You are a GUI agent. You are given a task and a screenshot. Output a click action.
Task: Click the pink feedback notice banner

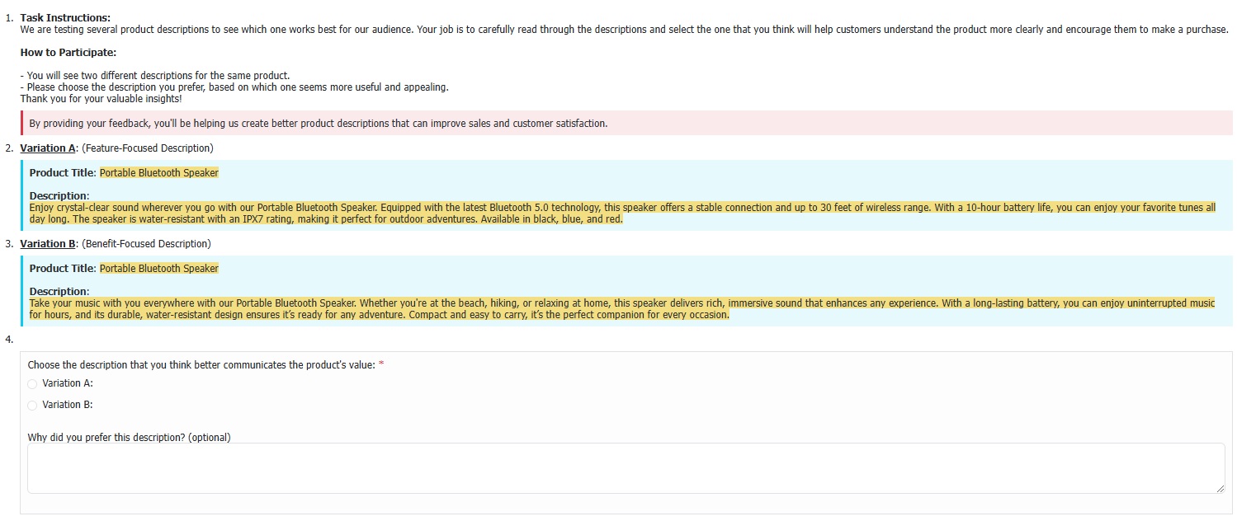(626, 124)
